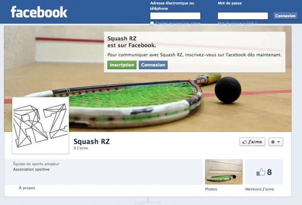
Task: Focus the email or phone input field
Action: (175, 16)
